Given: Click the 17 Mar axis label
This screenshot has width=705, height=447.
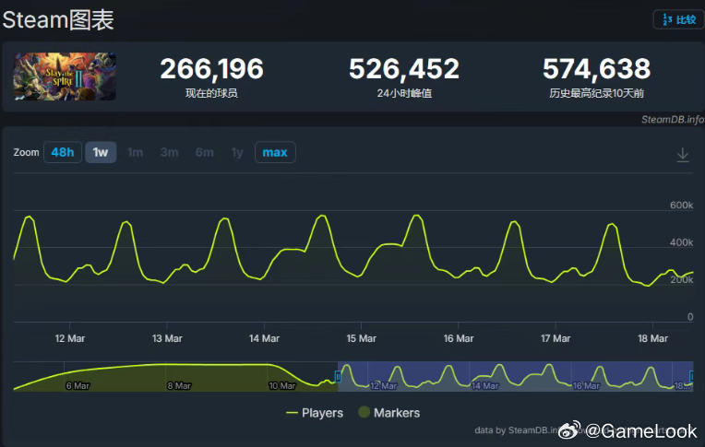Looking at the screenshot, I should [556, 339].
